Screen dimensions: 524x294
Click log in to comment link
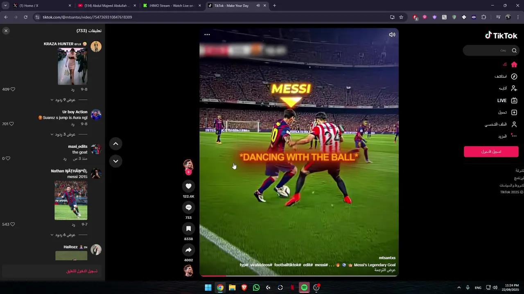tap(82, 271)
